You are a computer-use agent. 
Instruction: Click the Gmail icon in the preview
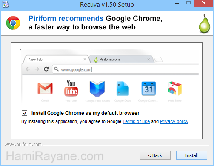pos(45,89)
